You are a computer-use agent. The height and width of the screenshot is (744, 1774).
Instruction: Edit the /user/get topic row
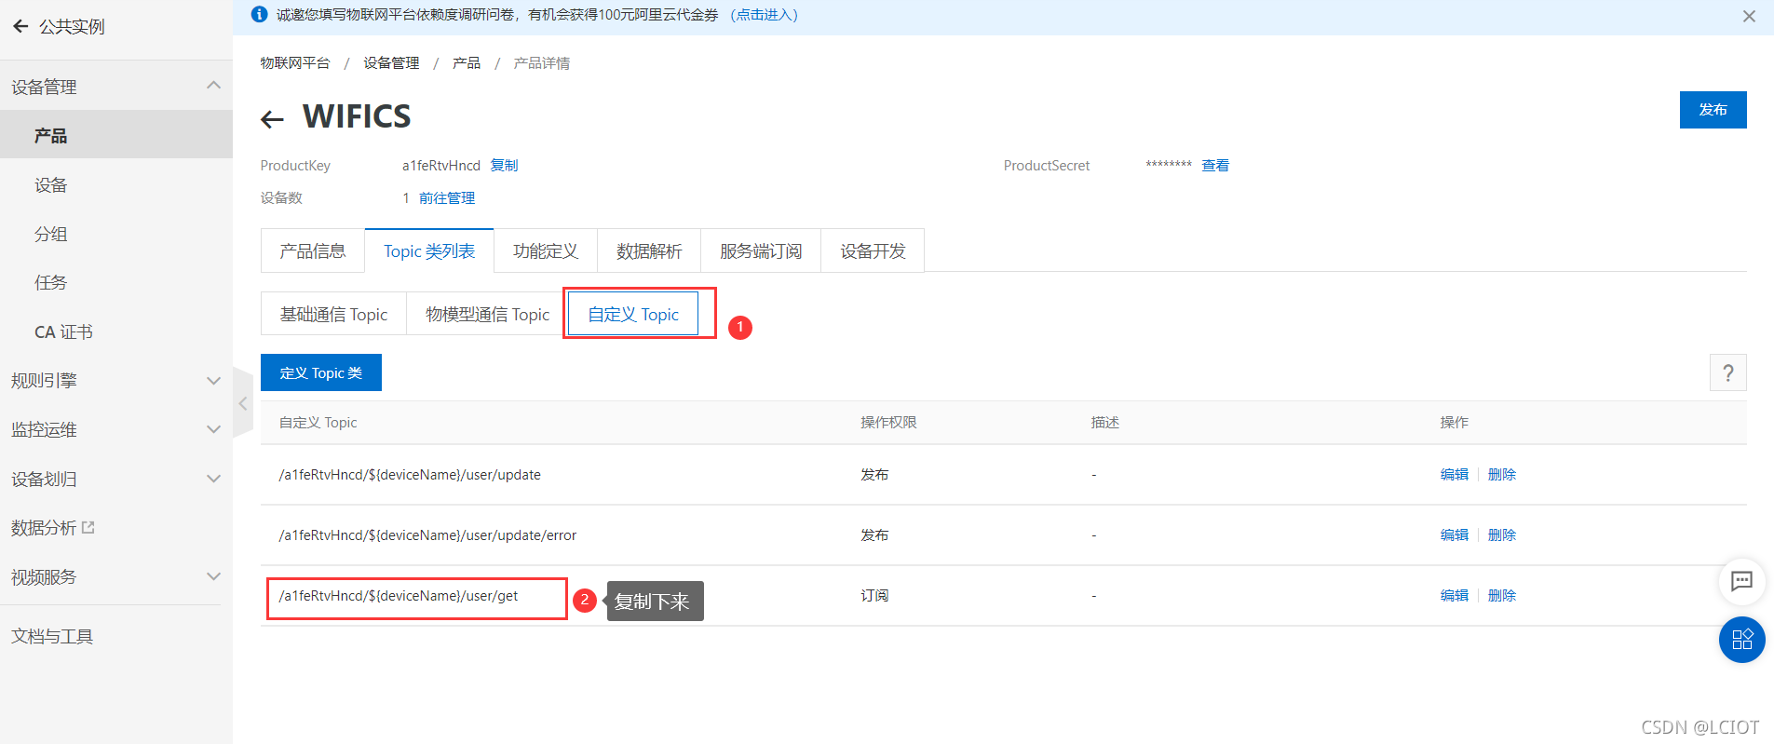(x=1454, y=595)
